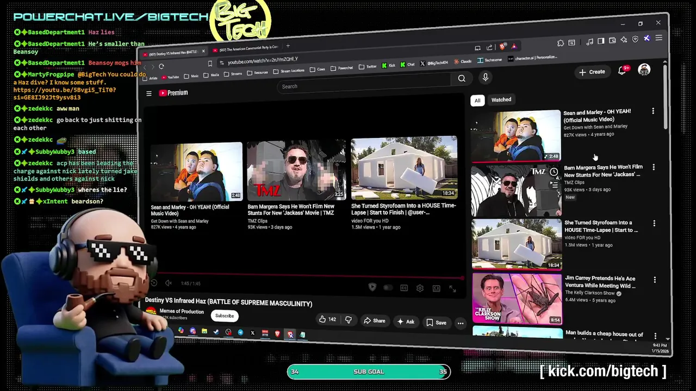The height and width of the screenshot is (391, 696).
Task: Select the Watched filter chip
Action: (501, 99)
